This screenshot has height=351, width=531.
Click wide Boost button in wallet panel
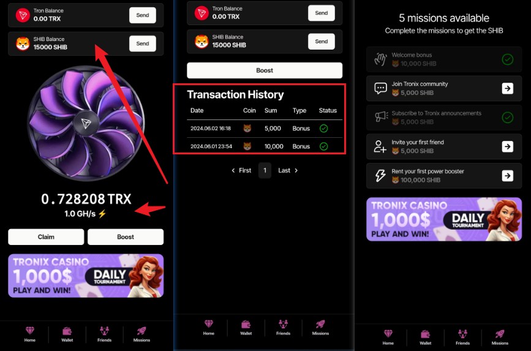265,70
